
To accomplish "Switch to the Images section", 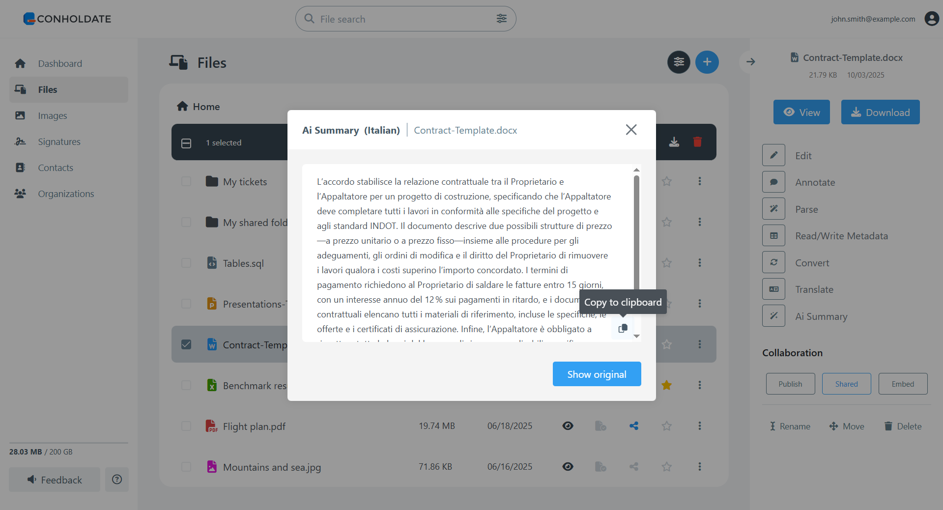I will coord(52,115).
